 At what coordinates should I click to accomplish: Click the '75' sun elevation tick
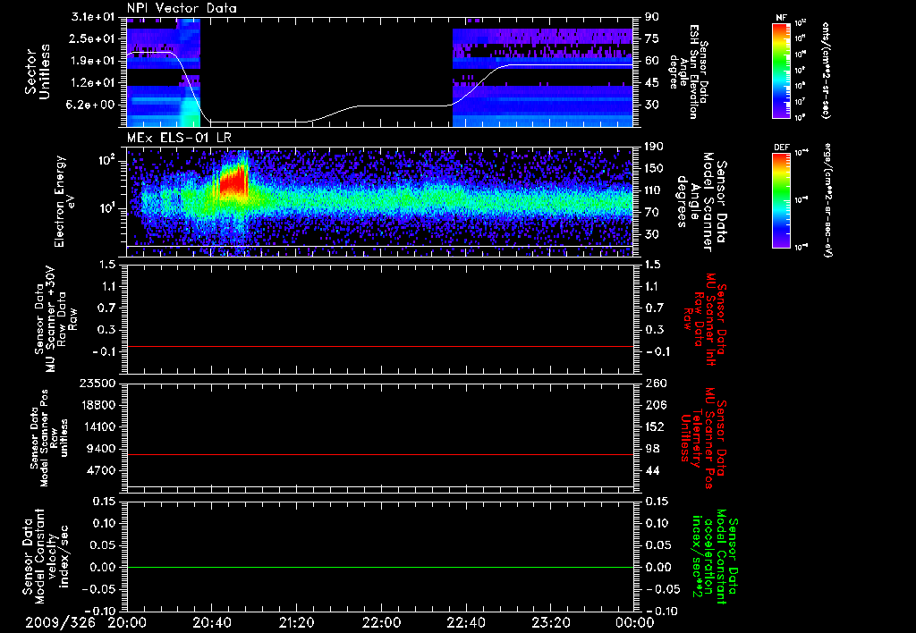651,38
